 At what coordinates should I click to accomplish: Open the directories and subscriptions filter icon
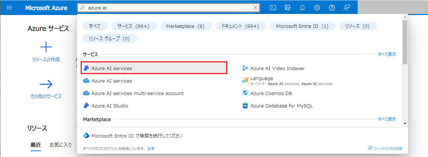(x=287, y=8)
